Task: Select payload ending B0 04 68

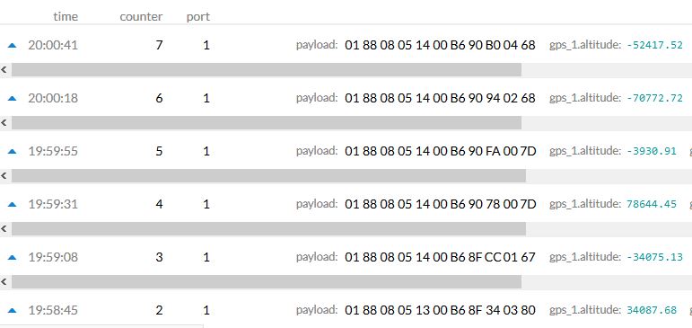Action: (440, 45)
